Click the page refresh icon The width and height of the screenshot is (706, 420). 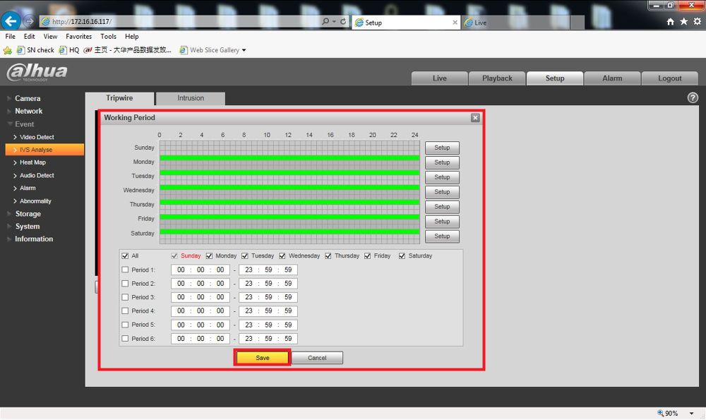pyautogui.click(x=343, y=21)
